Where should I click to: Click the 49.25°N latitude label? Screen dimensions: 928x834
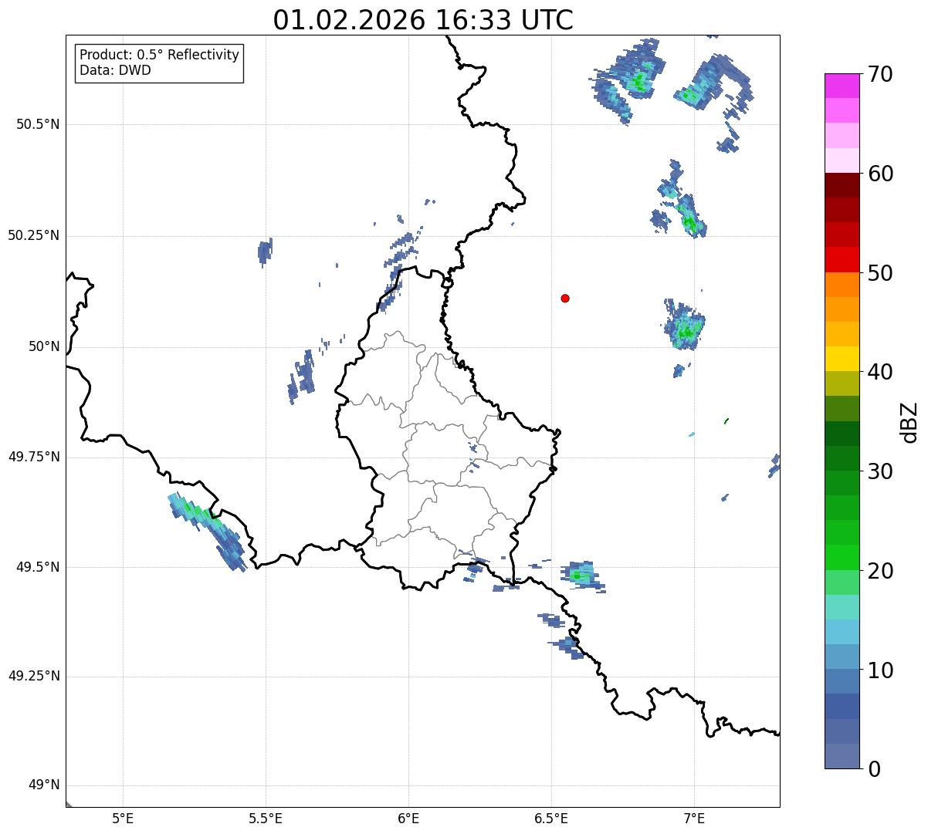point(34,677)
